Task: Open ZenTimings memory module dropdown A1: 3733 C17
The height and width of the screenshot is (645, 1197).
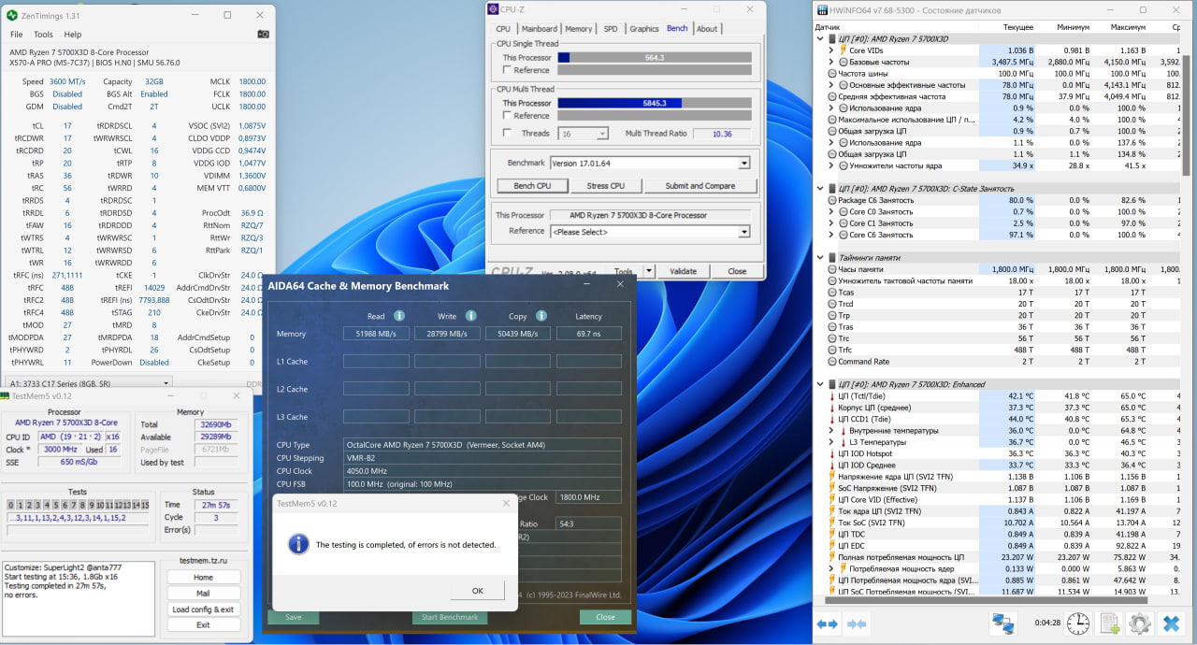Action: click(89, 382)
